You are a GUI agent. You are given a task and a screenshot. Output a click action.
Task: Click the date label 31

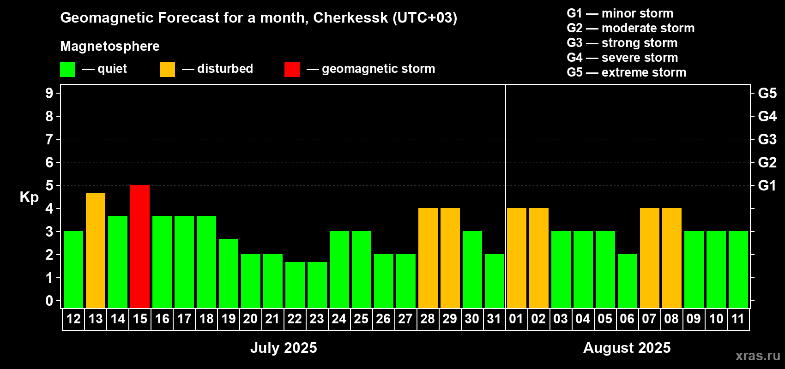point(494,319)
